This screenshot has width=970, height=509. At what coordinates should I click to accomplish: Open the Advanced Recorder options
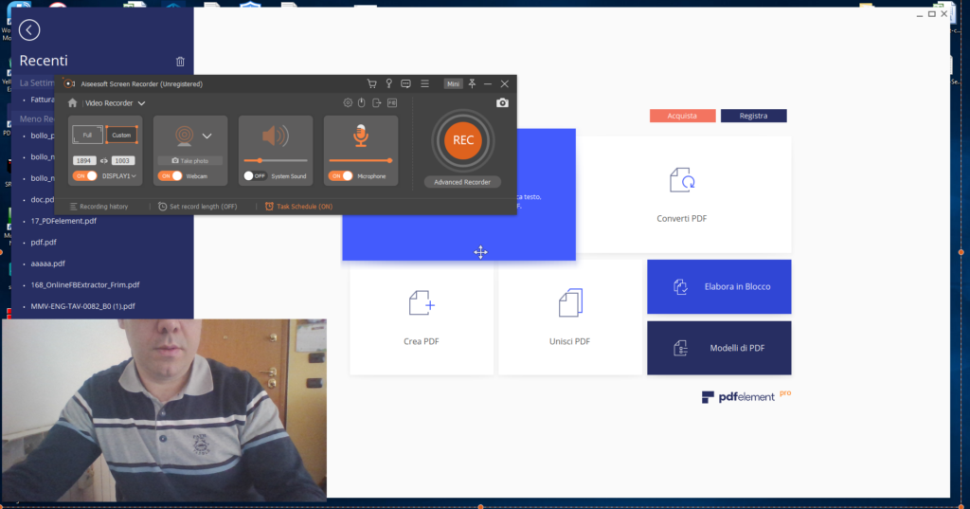coord(462,182)
